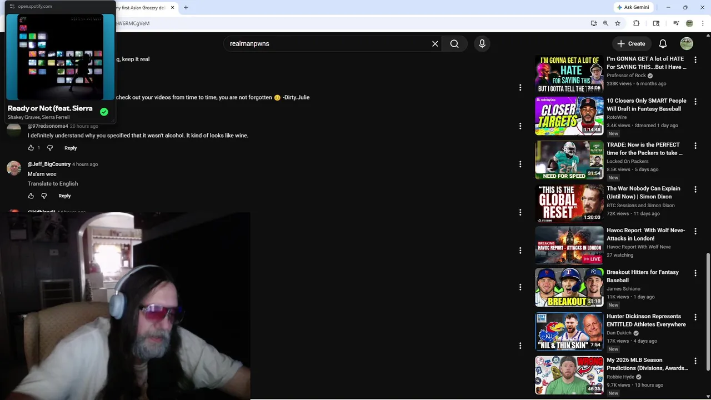The image size is (711, 400).
Task: Click the 'Ready or Not' song title
Action: tap(50, 108)
